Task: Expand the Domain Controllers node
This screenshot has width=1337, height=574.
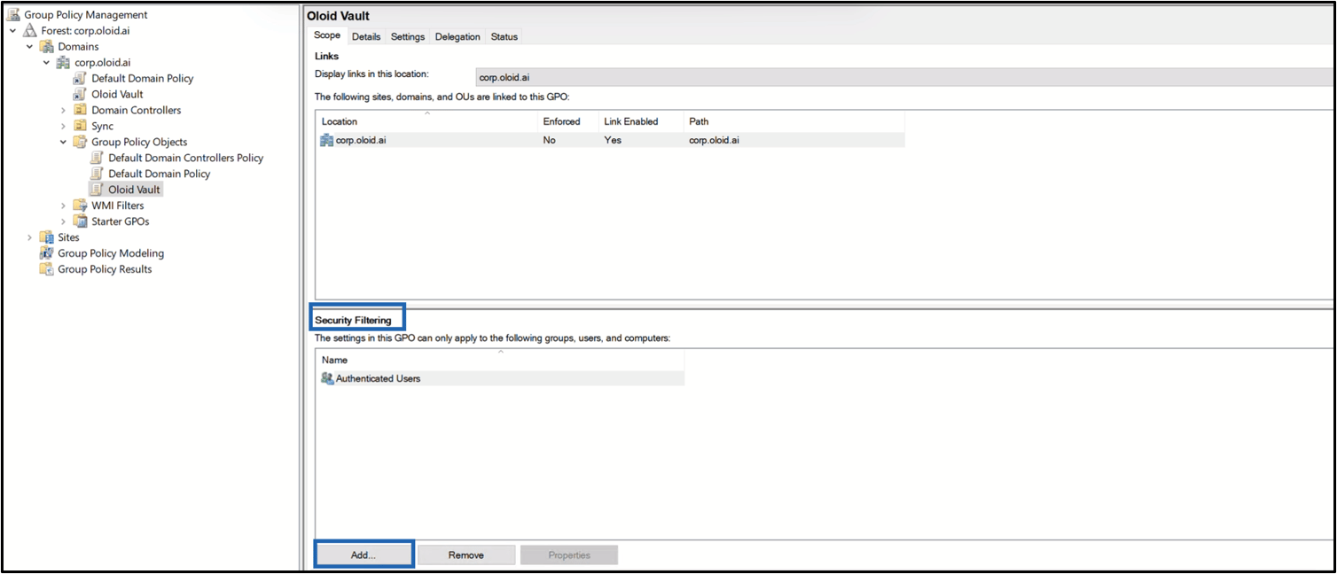Action: [x=63, y=111]
